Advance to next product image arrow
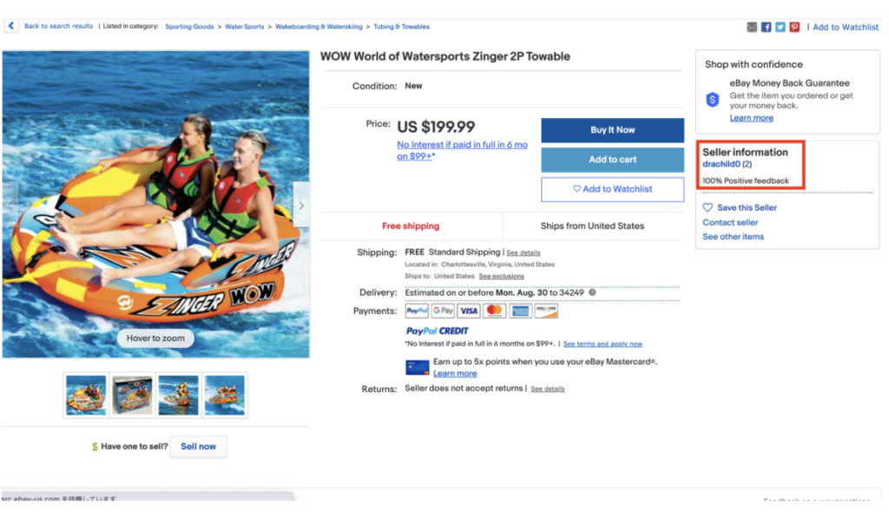This screenshot has height=517, width=889. click(301, 206)
